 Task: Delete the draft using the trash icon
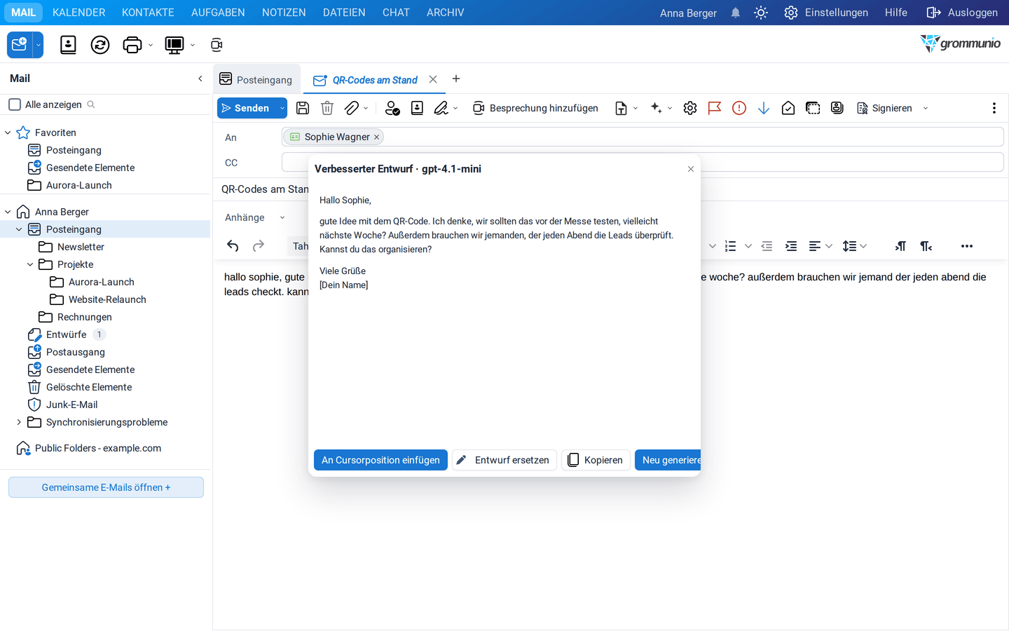pos(327,108)
